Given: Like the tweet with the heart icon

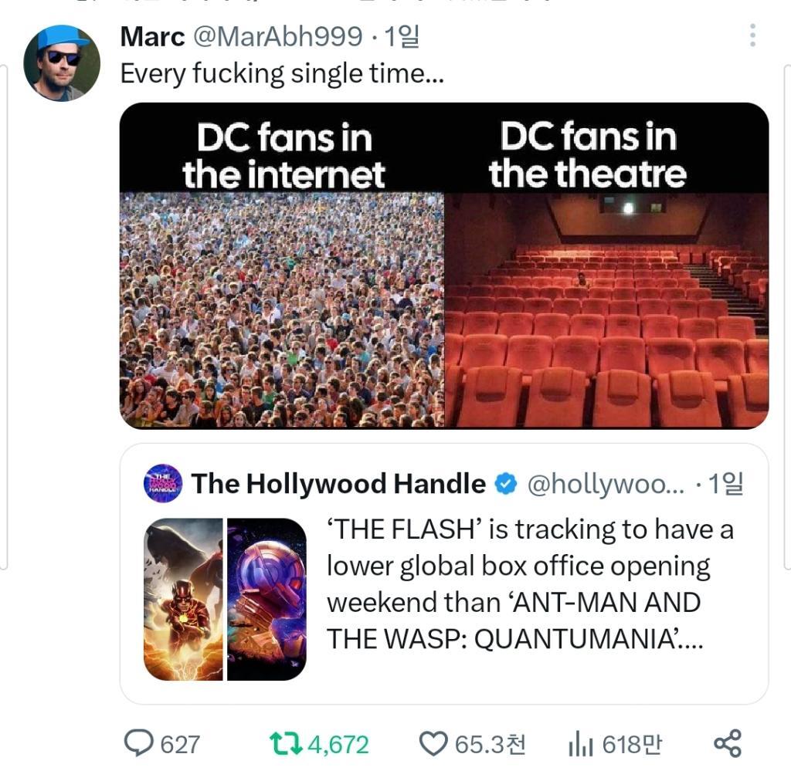Looking at the screenshot, I should click(433, 744).
